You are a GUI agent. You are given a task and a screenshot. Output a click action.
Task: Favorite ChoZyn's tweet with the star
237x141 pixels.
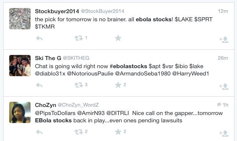118,132
